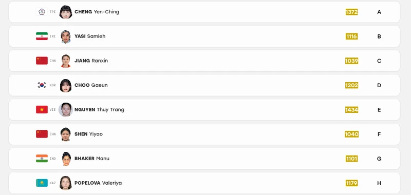411x195 pixels.
Task: Click the highlighted 1179 bib number
Action: click(351, 183)
